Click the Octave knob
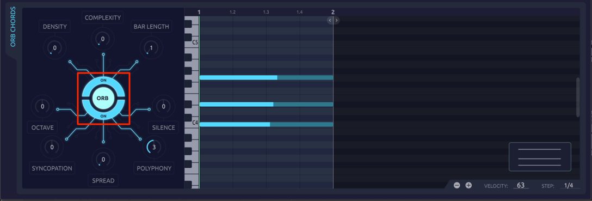Image resolution: width=592 pixels, height=201 pixels. coord(42,107)
